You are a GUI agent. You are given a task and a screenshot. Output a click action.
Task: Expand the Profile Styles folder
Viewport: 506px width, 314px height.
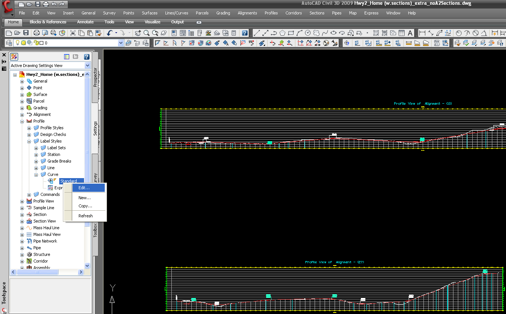(x=29, y=128)
